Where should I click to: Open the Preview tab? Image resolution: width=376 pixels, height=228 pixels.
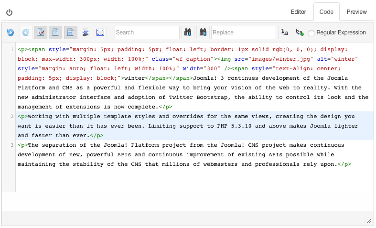[357, 12]
